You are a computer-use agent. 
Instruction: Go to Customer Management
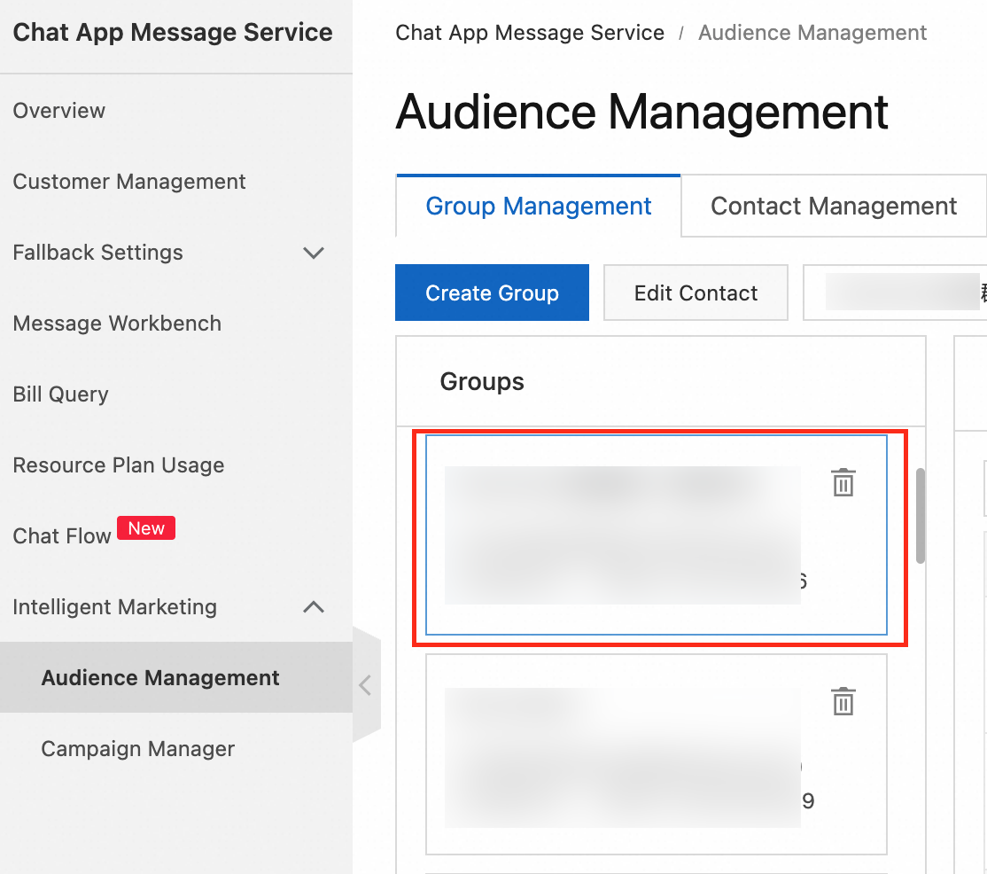coord(129,182)
